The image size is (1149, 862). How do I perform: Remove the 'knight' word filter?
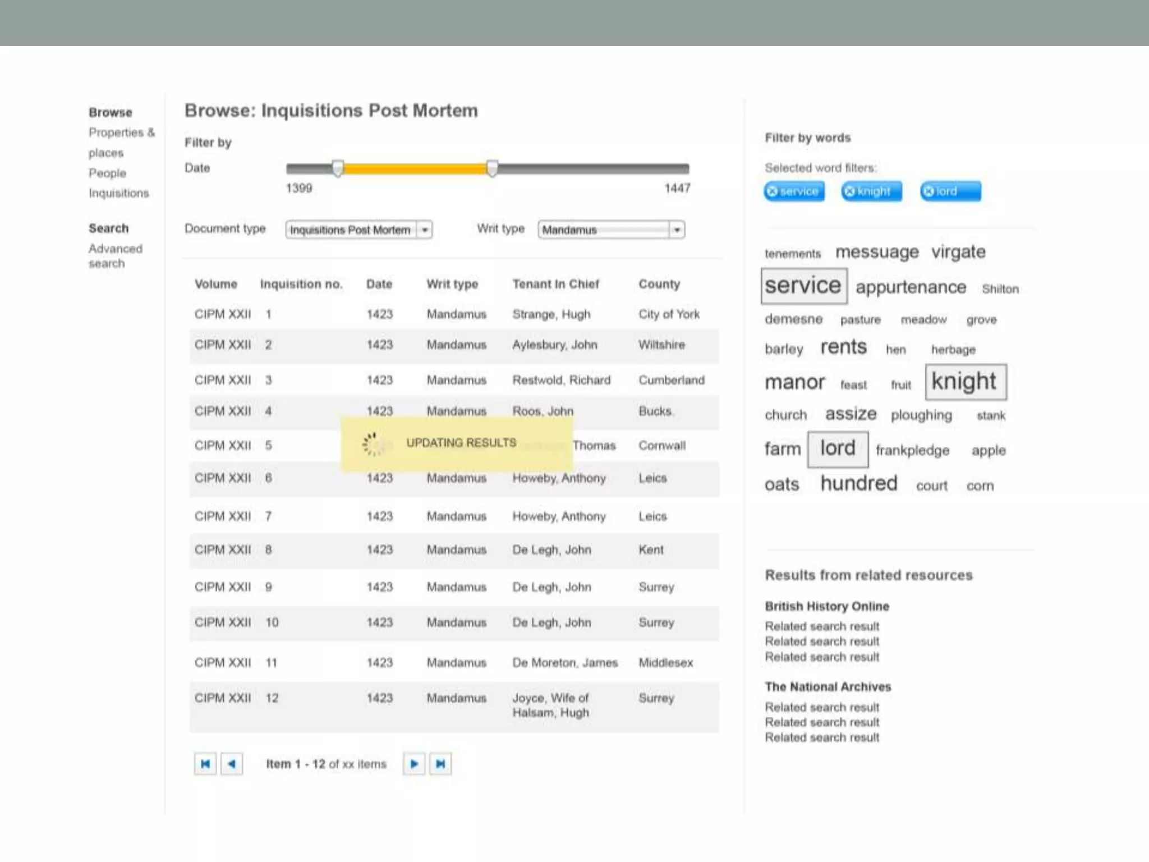tap(850, 191)
